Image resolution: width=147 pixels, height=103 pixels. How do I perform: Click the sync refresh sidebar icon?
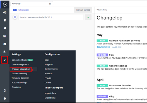click(x=5, y=90)
